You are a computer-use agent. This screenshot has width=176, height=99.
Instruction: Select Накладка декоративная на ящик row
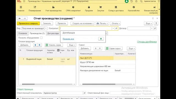click(107, 70)
